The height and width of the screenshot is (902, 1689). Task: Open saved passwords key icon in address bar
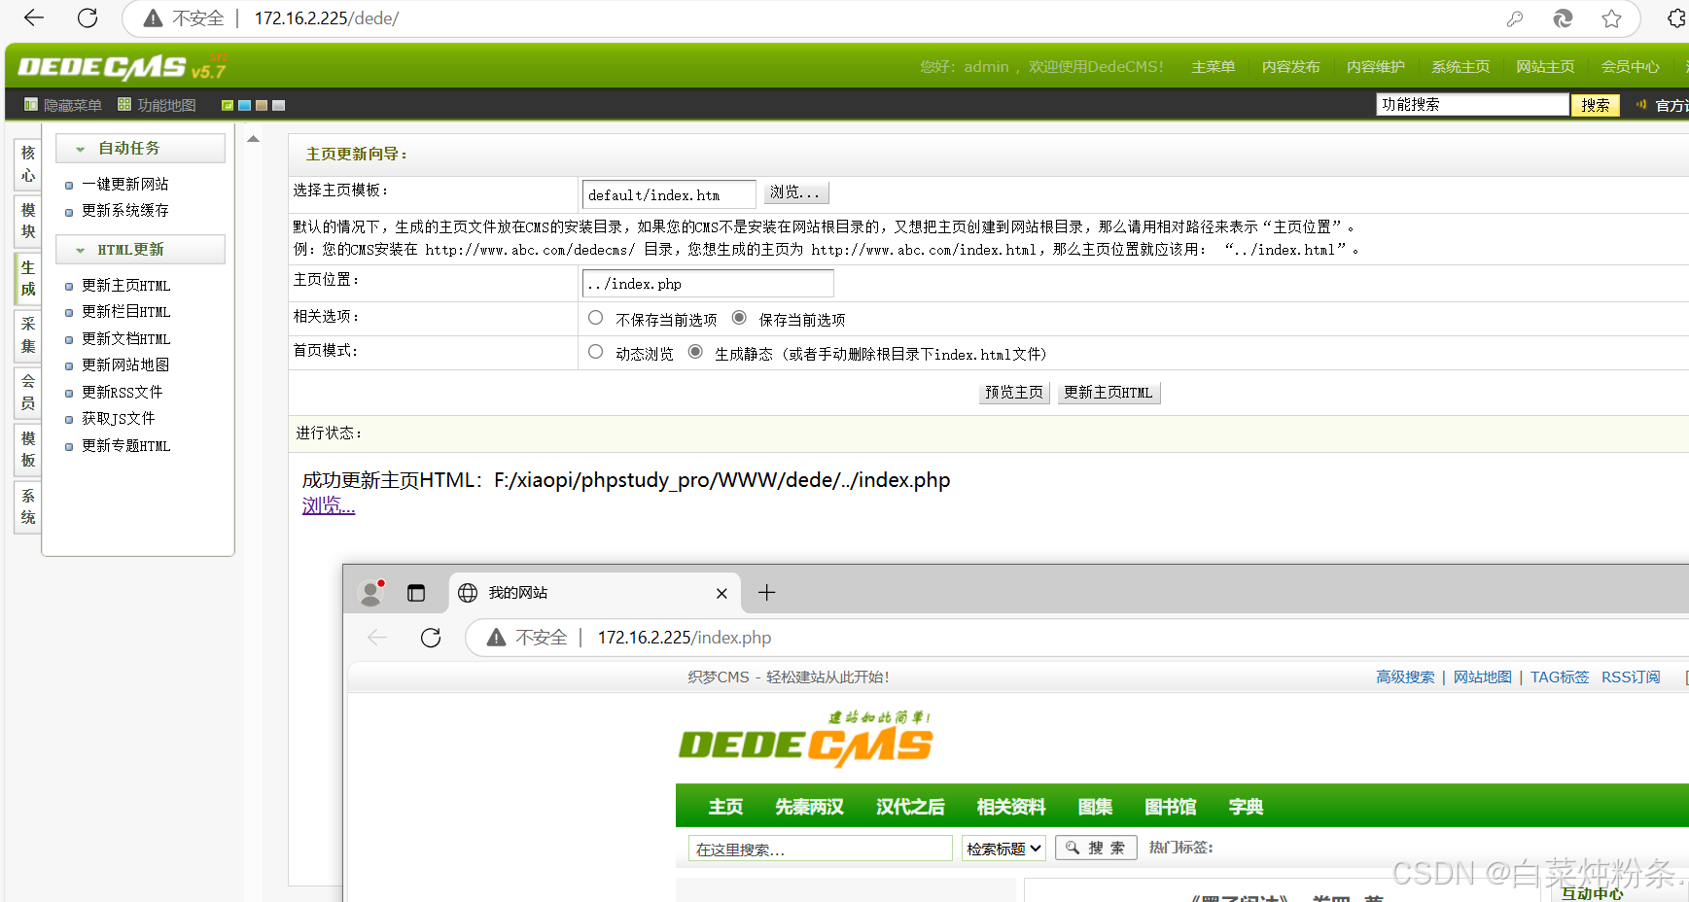coord(1515,18)
